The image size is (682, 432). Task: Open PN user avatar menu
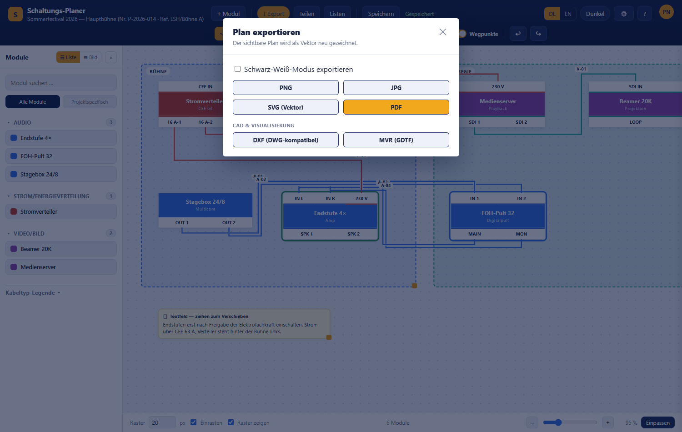click(x=667, y=12)
